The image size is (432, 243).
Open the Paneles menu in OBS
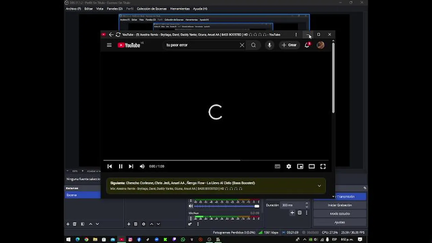115,9
